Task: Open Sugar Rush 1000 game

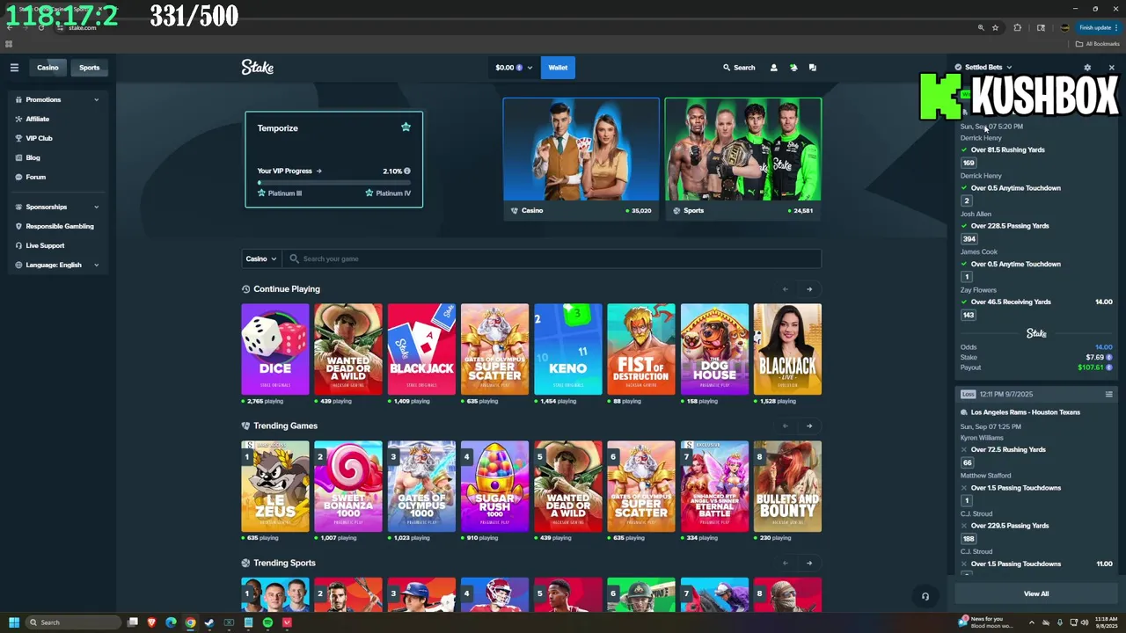Action: [x=494, y=486]
